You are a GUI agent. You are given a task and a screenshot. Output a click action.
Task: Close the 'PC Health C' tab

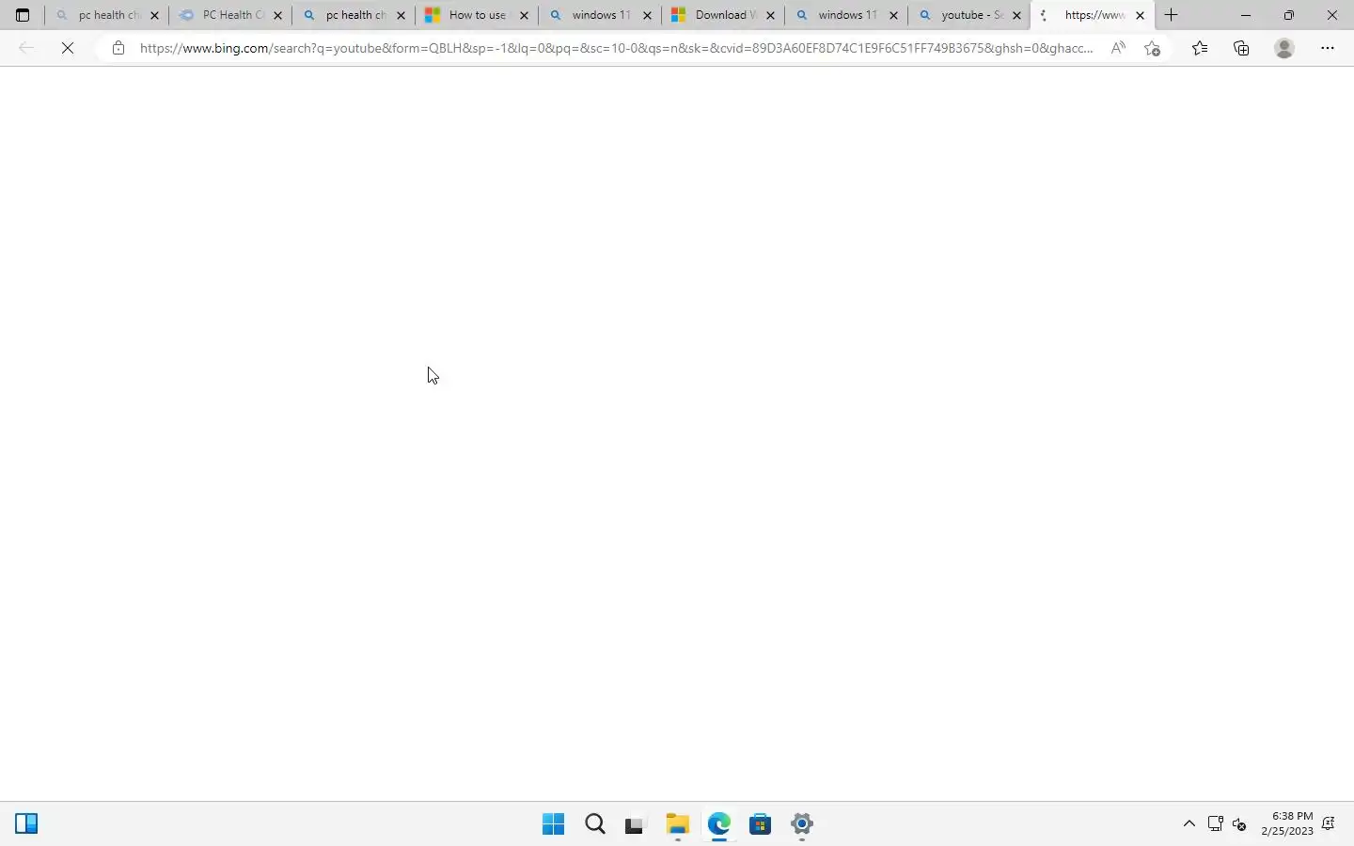click(x=277, y=15)
